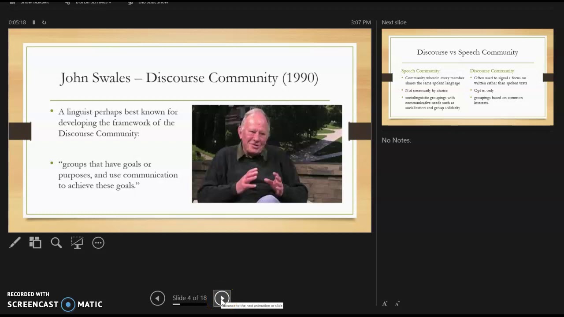Click the elapsed time 0:05:18
This screenshot has height=317, width=564.
(x=17, y=22)
